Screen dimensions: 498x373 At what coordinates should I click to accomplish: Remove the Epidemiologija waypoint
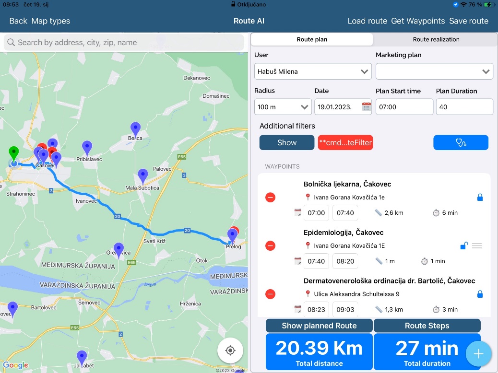click(x=271, y=245)
